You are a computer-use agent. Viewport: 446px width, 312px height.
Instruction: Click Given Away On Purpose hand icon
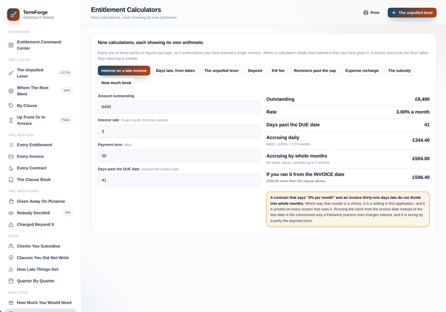click(11, 202)
